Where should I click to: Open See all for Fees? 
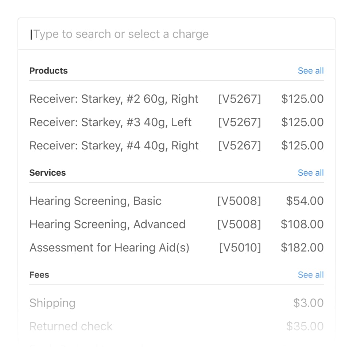[311, 275]
